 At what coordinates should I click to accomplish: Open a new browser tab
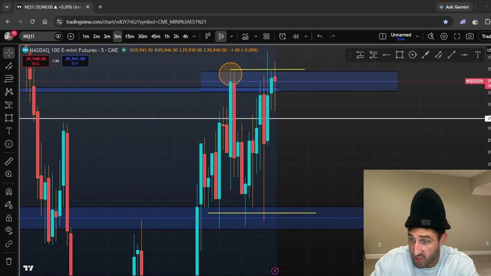(100, 7)
